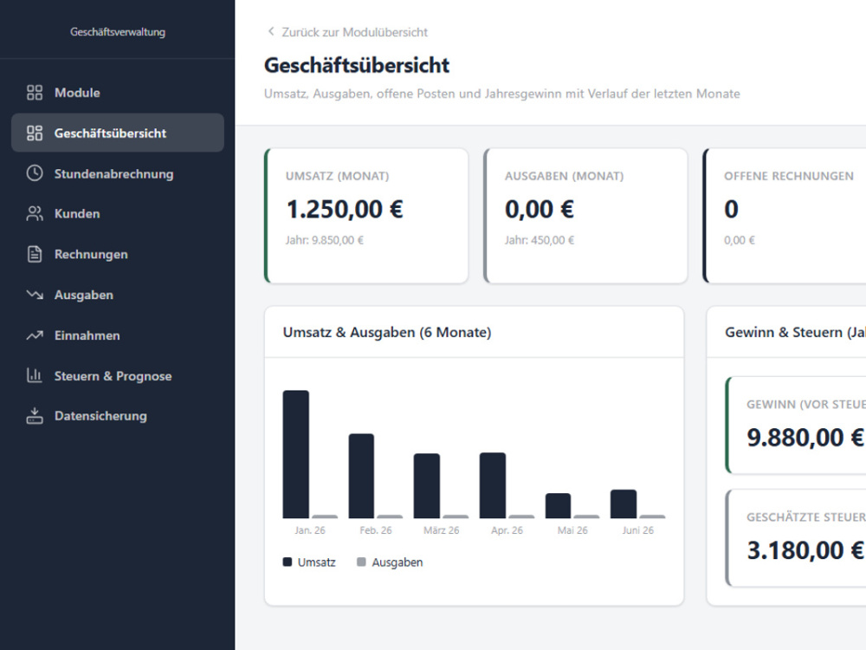Click the Geschäftsübersicht dashboard icon
This screenshot has height=650, width=866.
tap(35, 133)
